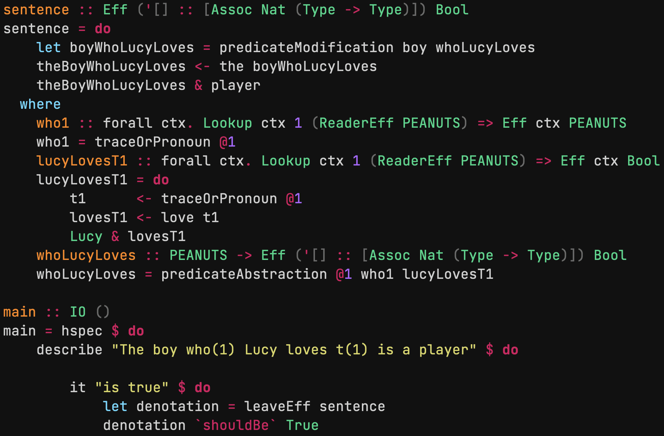The height and width of the screenshot is (436, 664).
Task: Click the describe string about Lucy loves
Action: 294,349
